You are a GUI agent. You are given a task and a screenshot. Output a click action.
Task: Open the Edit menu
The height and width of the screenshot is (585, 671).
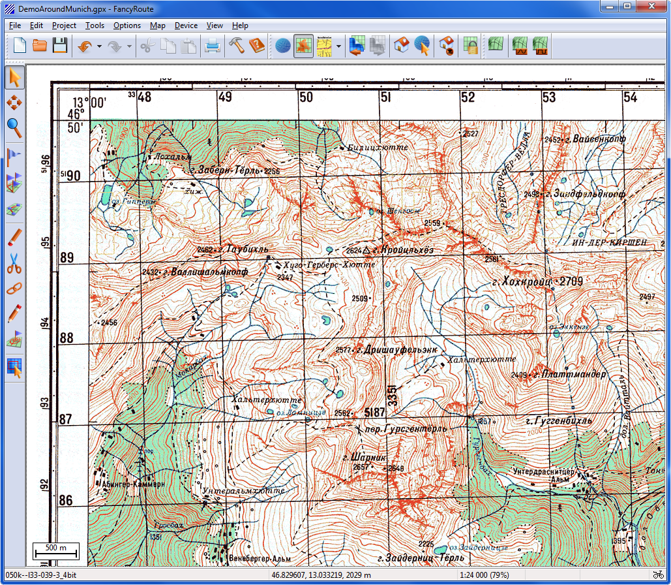[37, 25]
